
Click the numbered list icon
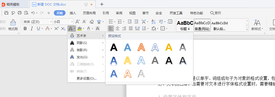click(x=120, y=22)
